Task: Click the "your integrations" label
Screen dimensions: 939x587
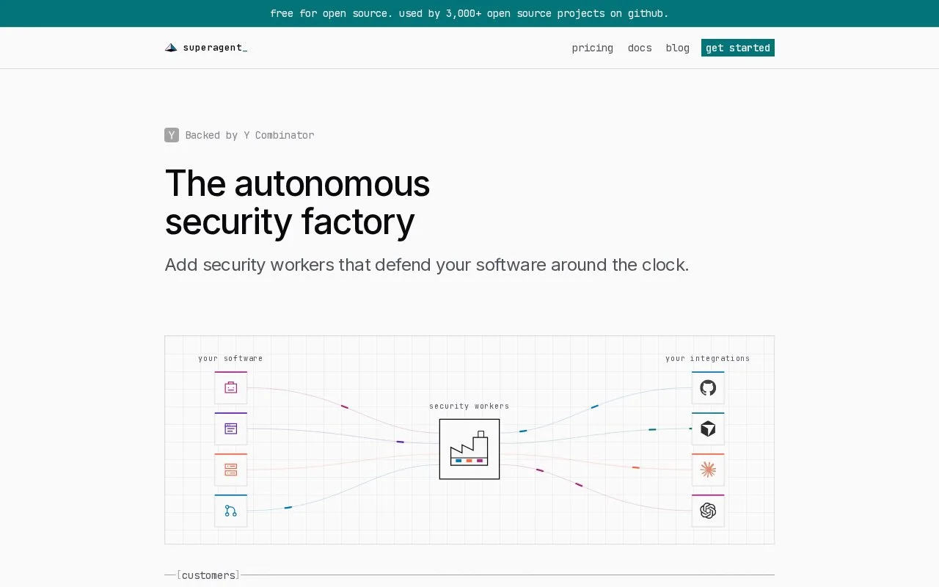Action: point(708,358)
